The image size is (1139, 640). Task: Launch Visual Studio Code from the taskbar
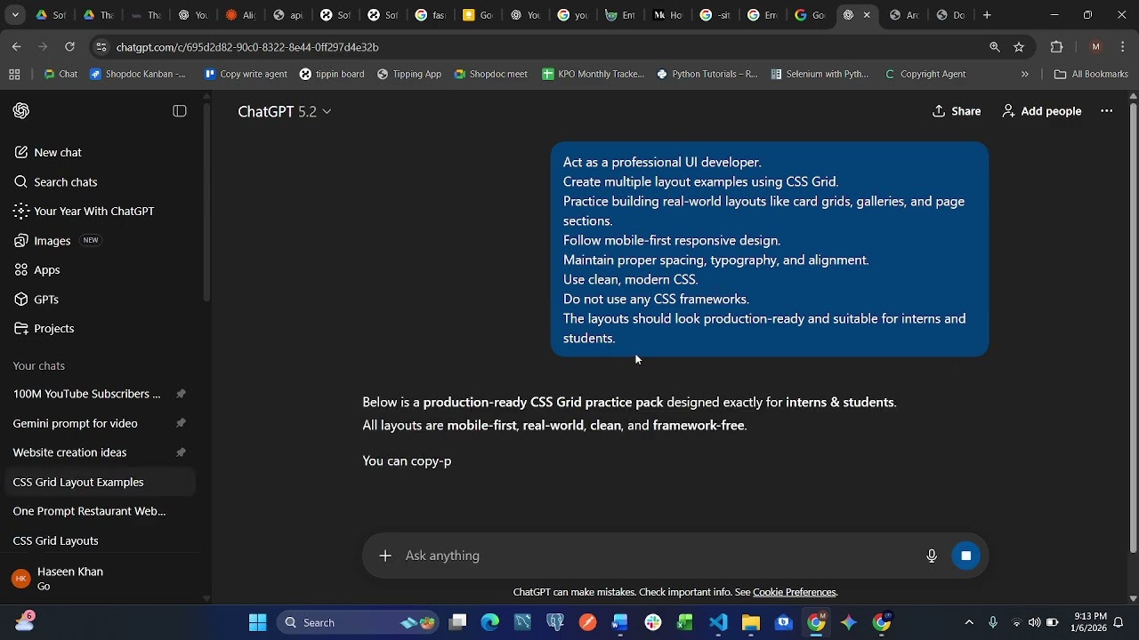coord(718,623)
